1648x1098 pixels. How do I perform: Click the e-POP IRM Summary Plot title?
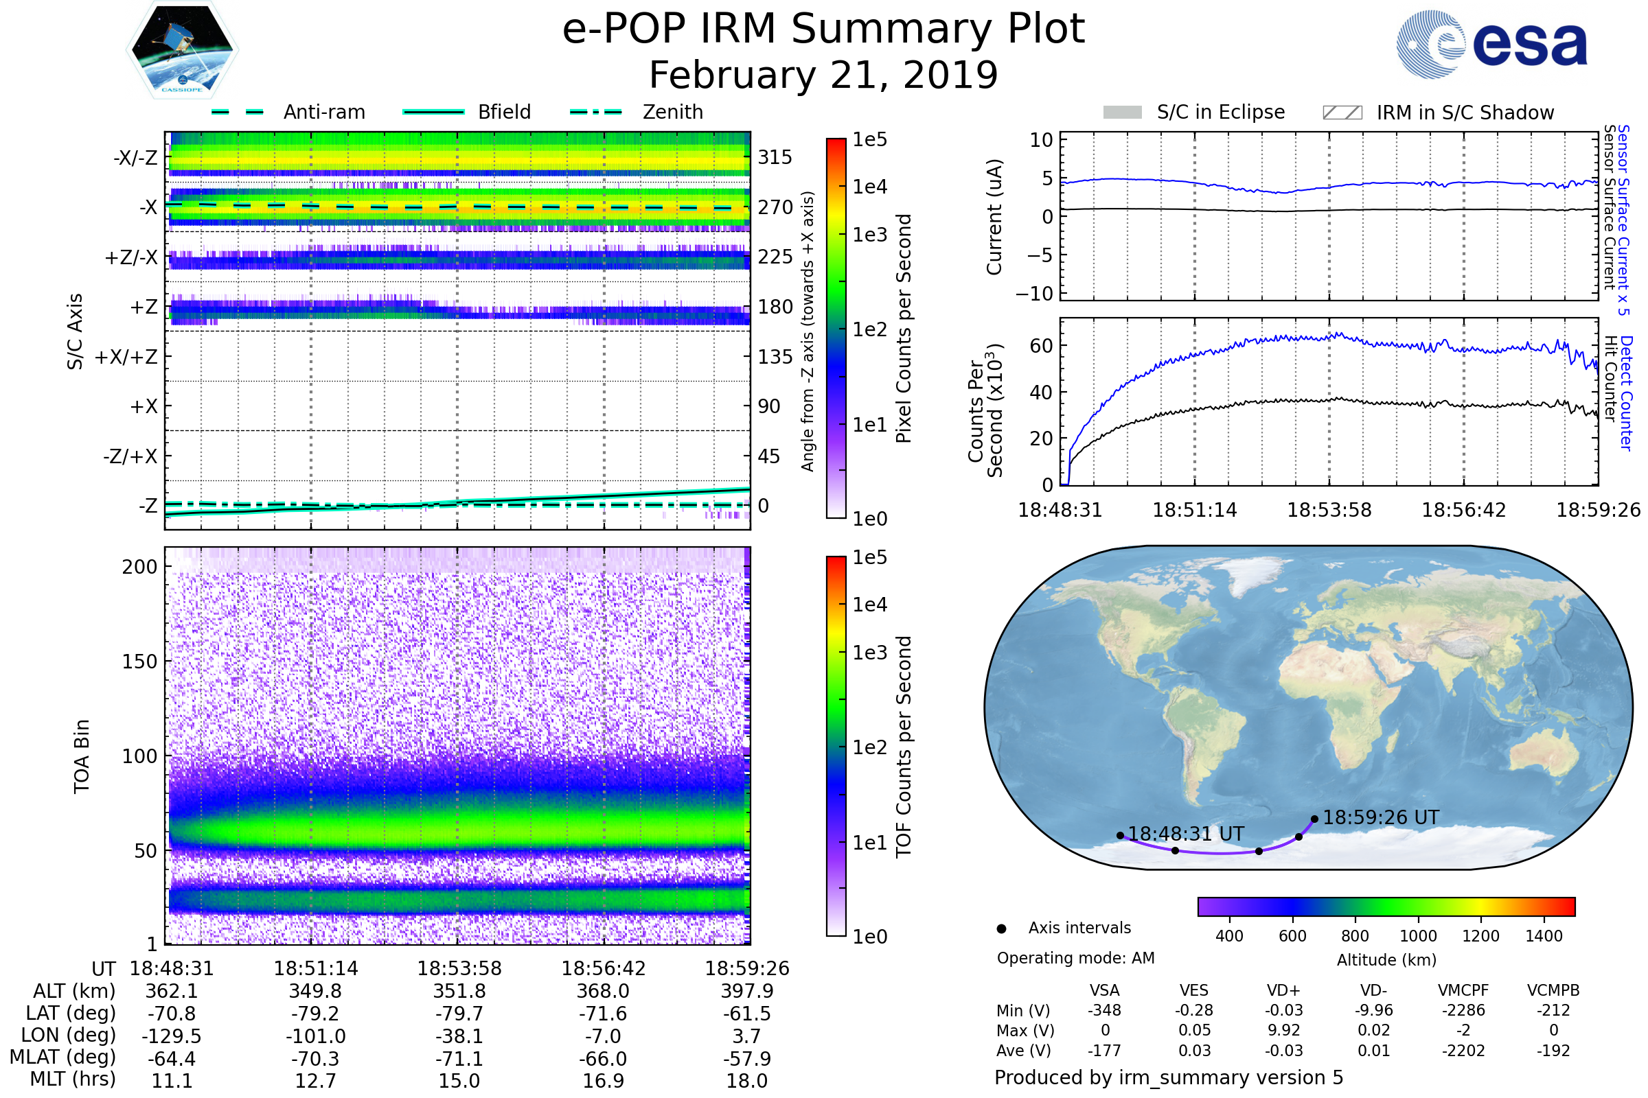coord(823,30)
